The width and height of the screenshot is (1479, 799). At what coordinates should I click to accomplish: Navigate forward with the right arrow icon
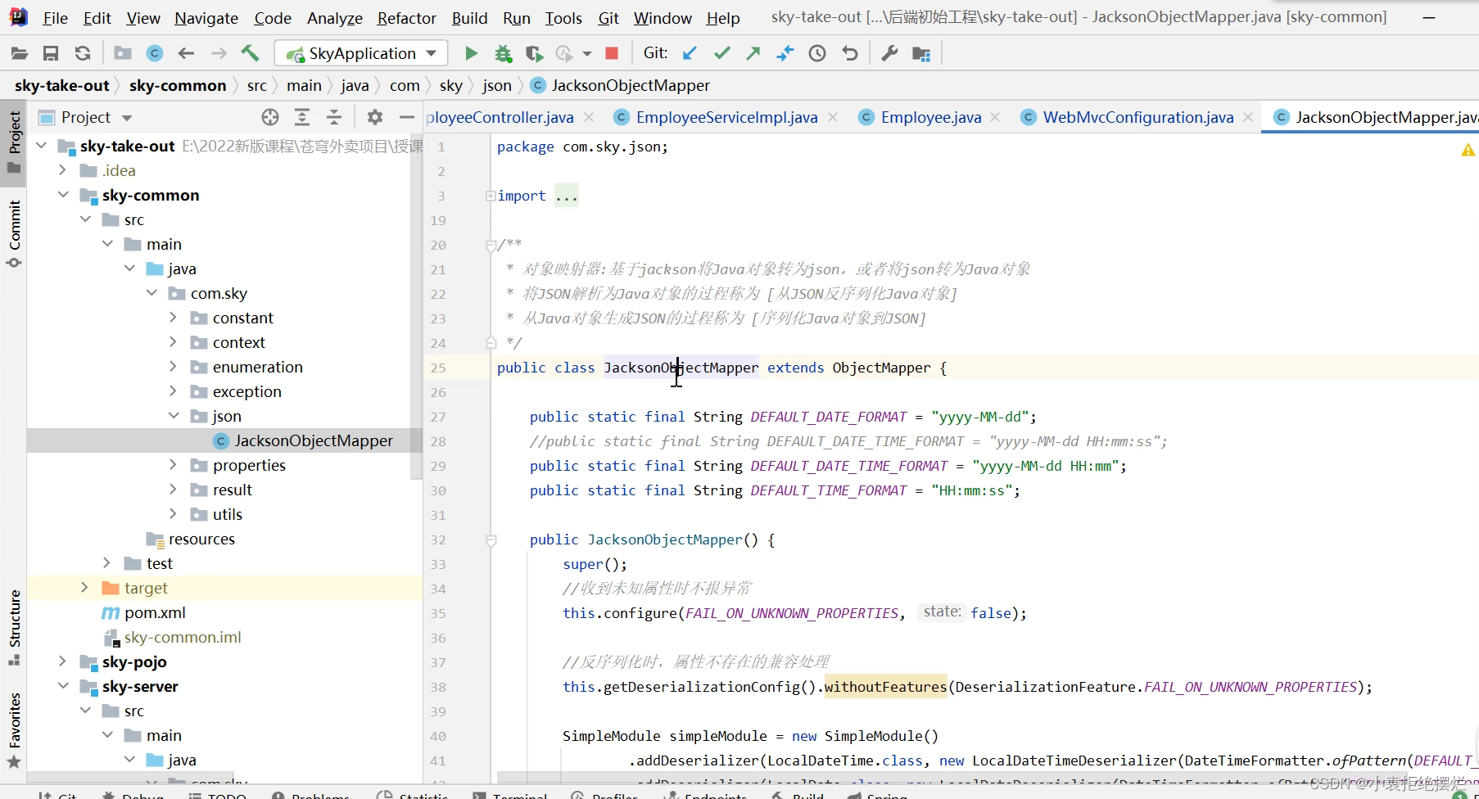(x=219, y=53)
